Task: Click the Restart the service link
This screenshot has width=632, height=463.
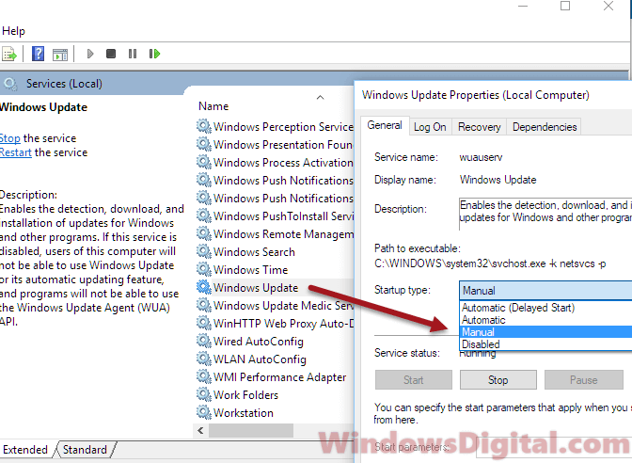Action: tap(16, 152)
